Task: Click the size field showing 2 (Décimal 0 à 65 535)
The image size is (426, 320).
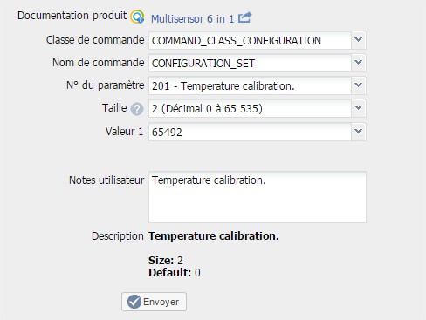Action: (x=250, y=108)
